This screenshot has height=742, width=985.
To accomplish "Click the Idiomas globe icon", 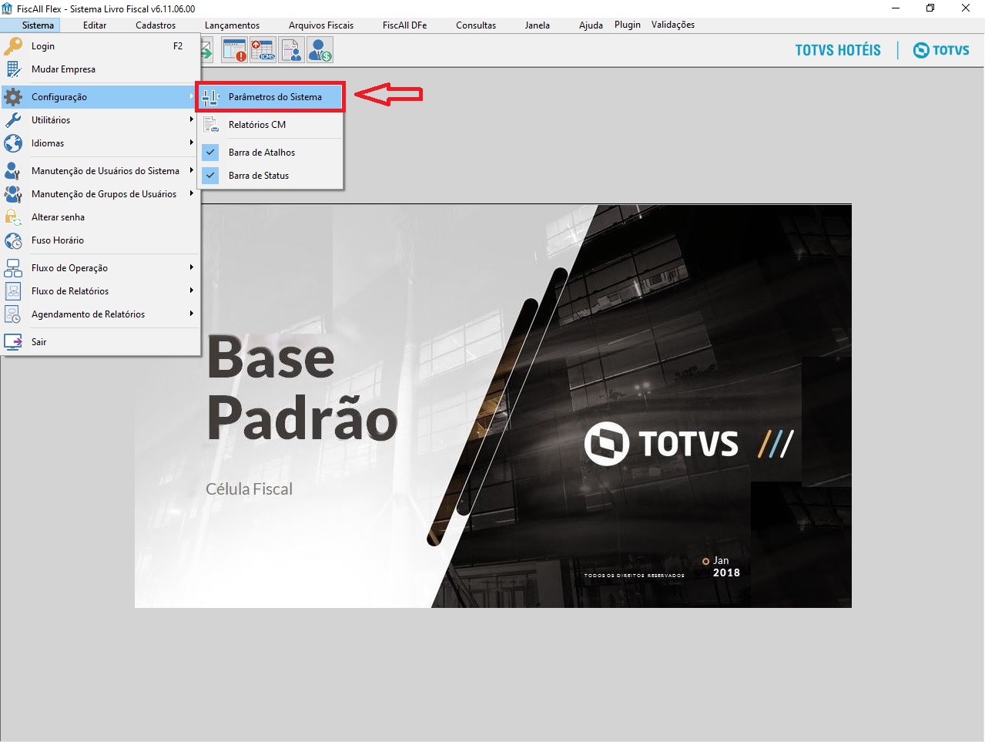I will click(13, 143).
